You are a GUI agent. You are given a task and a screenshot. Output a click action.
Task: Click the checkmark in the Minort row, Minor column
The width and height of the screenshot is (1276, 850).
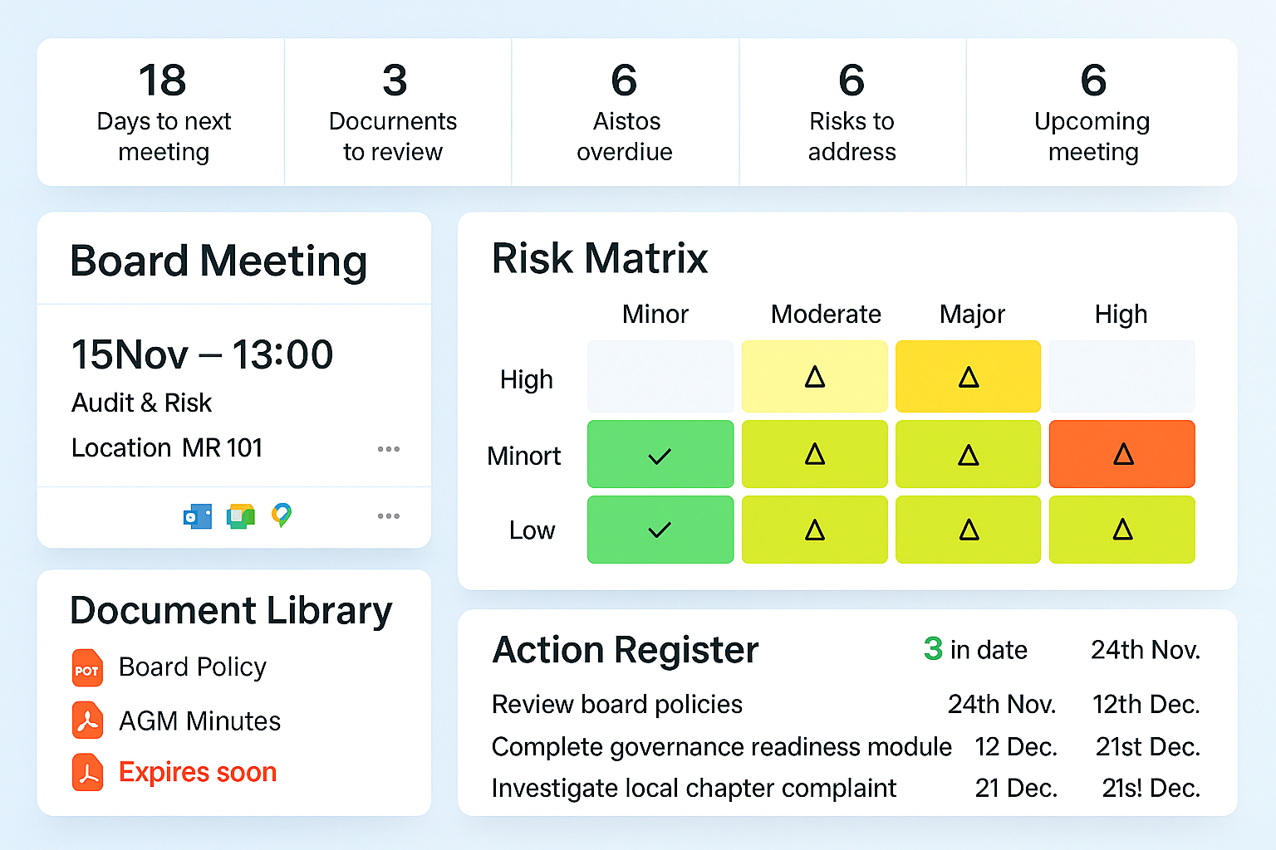coord(660,455)
